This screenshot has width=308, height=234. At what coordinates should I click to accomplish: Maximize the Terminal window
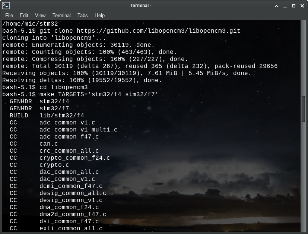293,6
